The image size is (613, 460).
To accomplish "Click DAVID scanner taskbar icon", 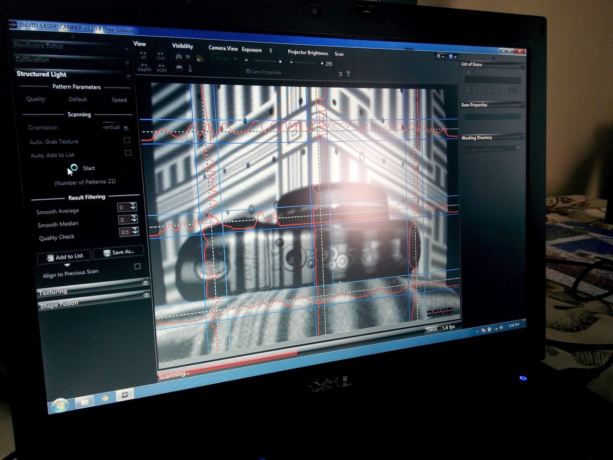I will pos(125,395).
